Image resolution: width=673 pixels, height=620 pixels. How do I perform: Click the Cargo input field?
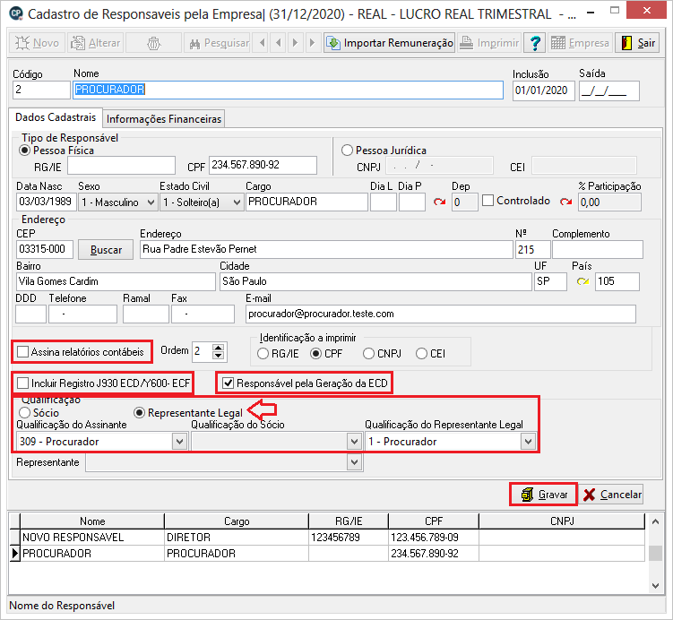pos(306,202)
